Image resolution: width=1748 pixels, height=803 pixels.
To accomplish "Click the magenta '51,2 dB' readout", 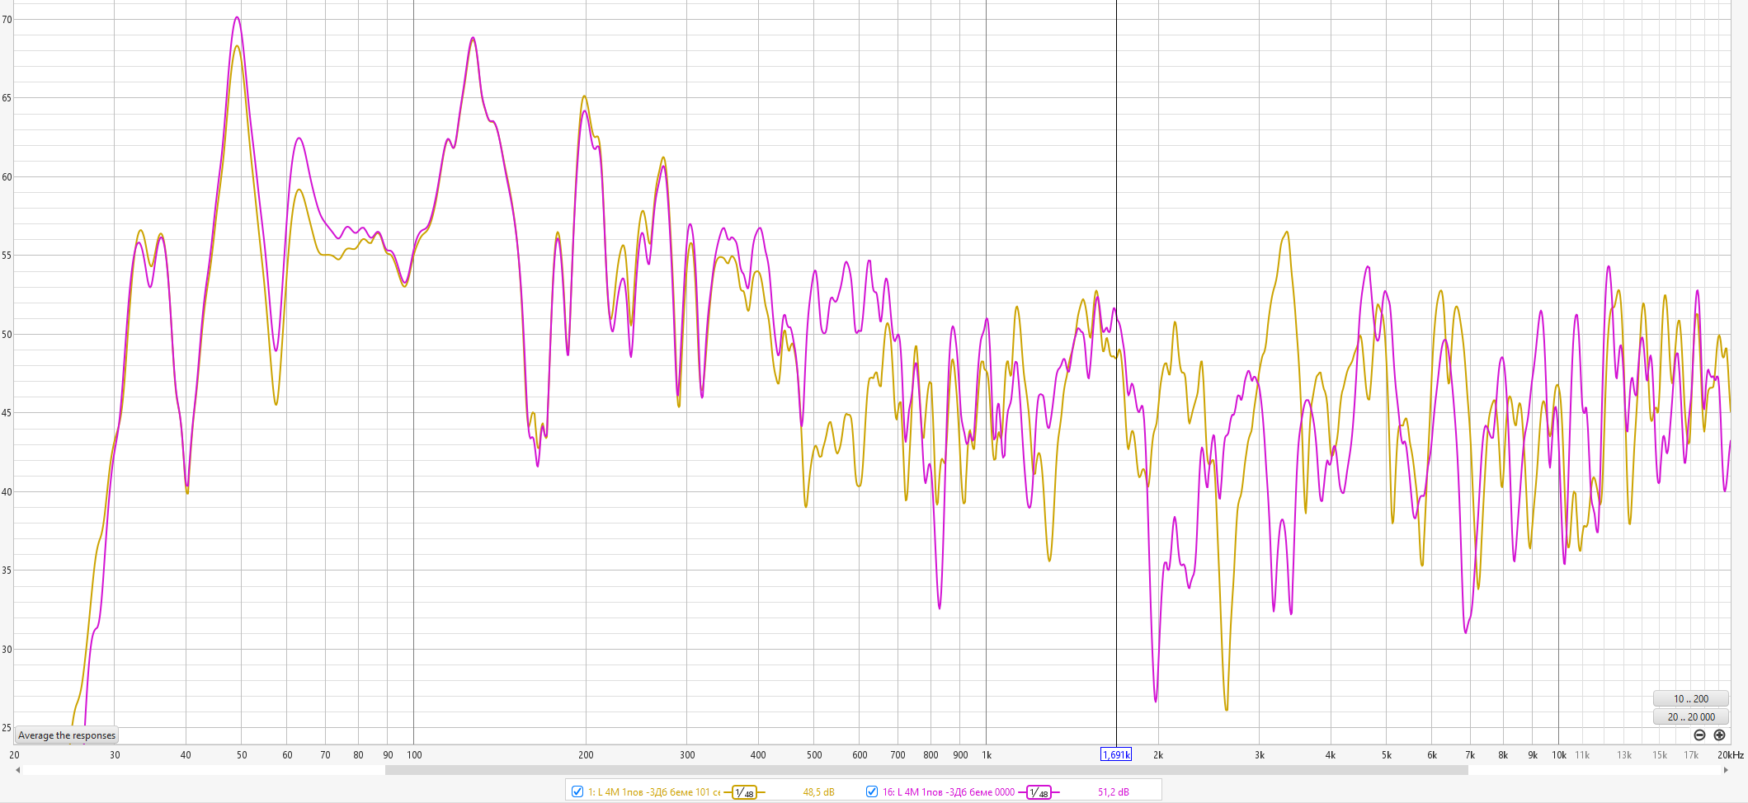I will [1113, 792].
